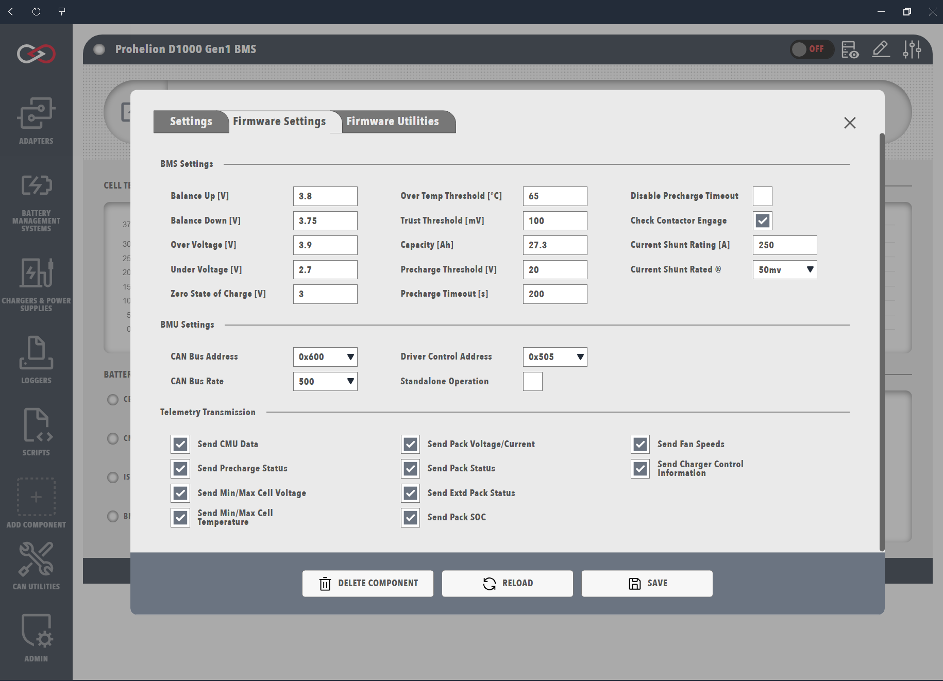The height and width of the screenshot is (681, 943).
Task: Uncheck Send CMU Data
Action: 180,444
